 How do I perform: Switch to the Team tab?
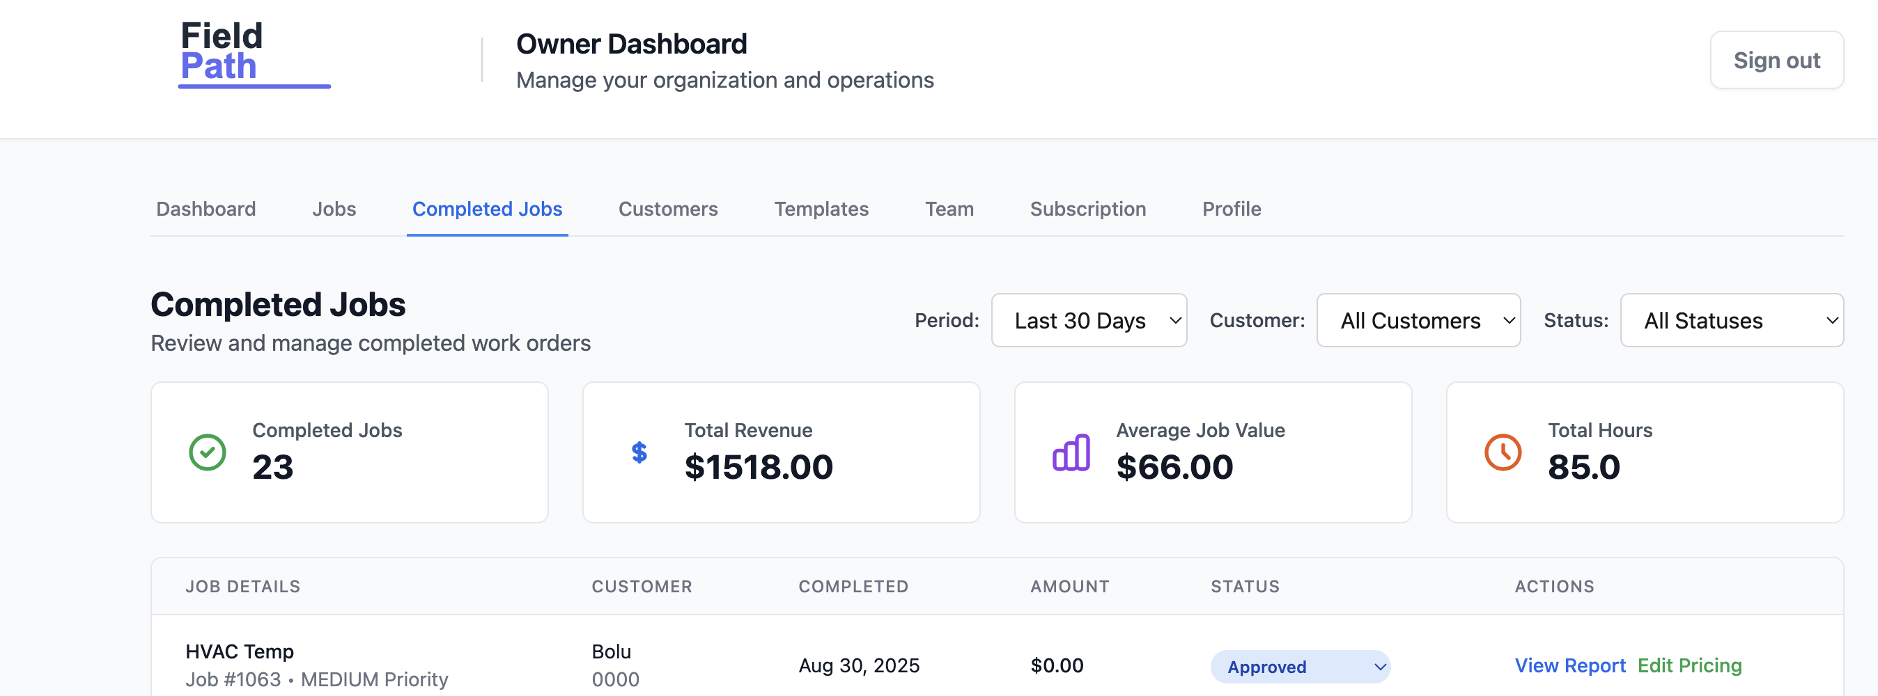[949, 209]
